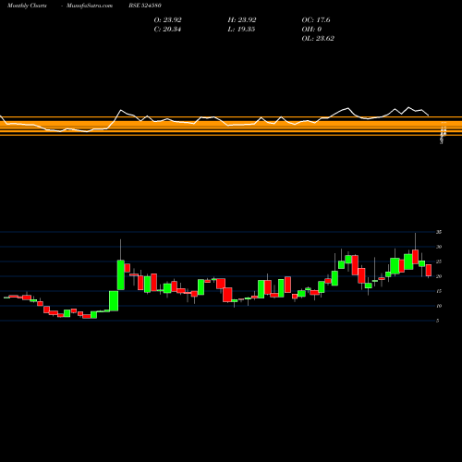Click the close value 'C: 20.34'

(167, 30)
